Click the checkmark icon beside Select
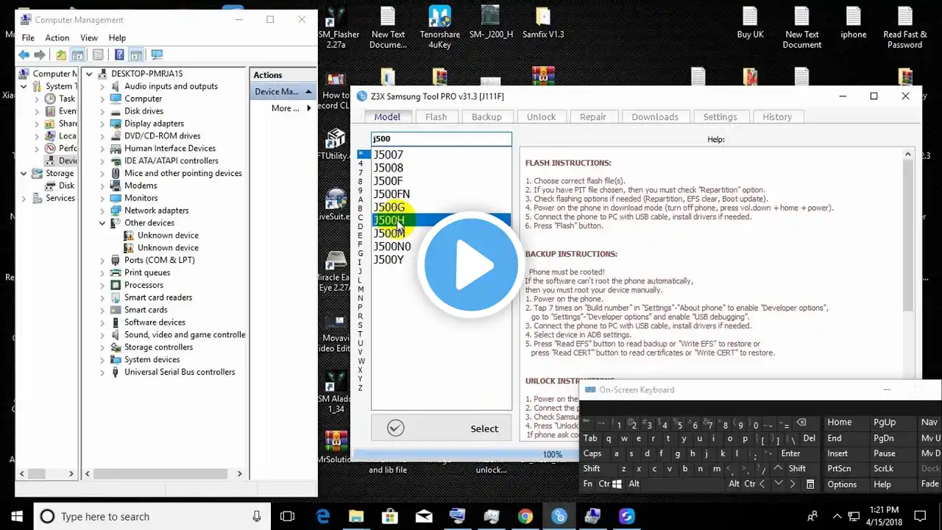The height and width of the screenshot is (530, 942). click(x=395, y=428)
